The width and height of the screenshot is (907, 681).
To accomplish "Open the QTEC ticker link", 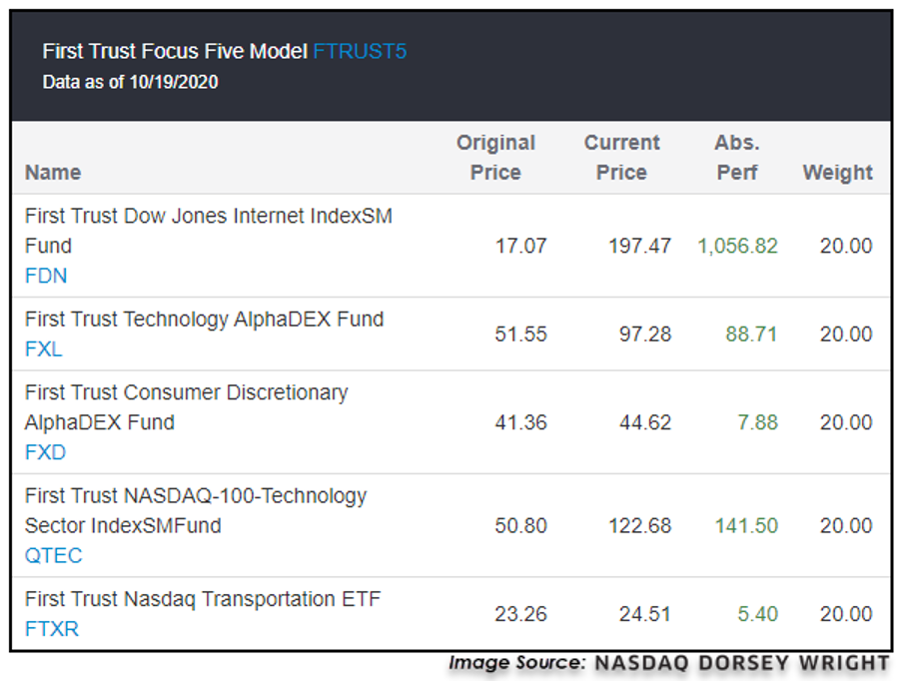I will point(54,555).
